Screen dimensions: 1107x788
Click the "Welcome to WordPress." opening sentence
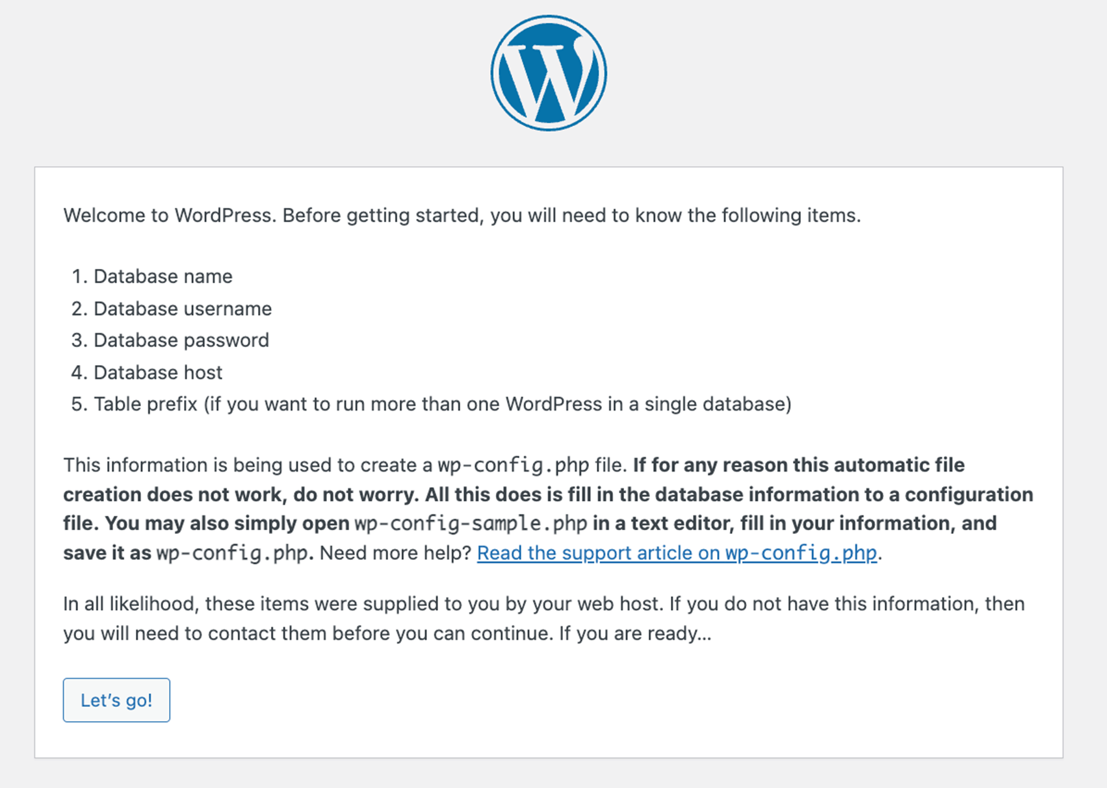[x=168, y=215]
